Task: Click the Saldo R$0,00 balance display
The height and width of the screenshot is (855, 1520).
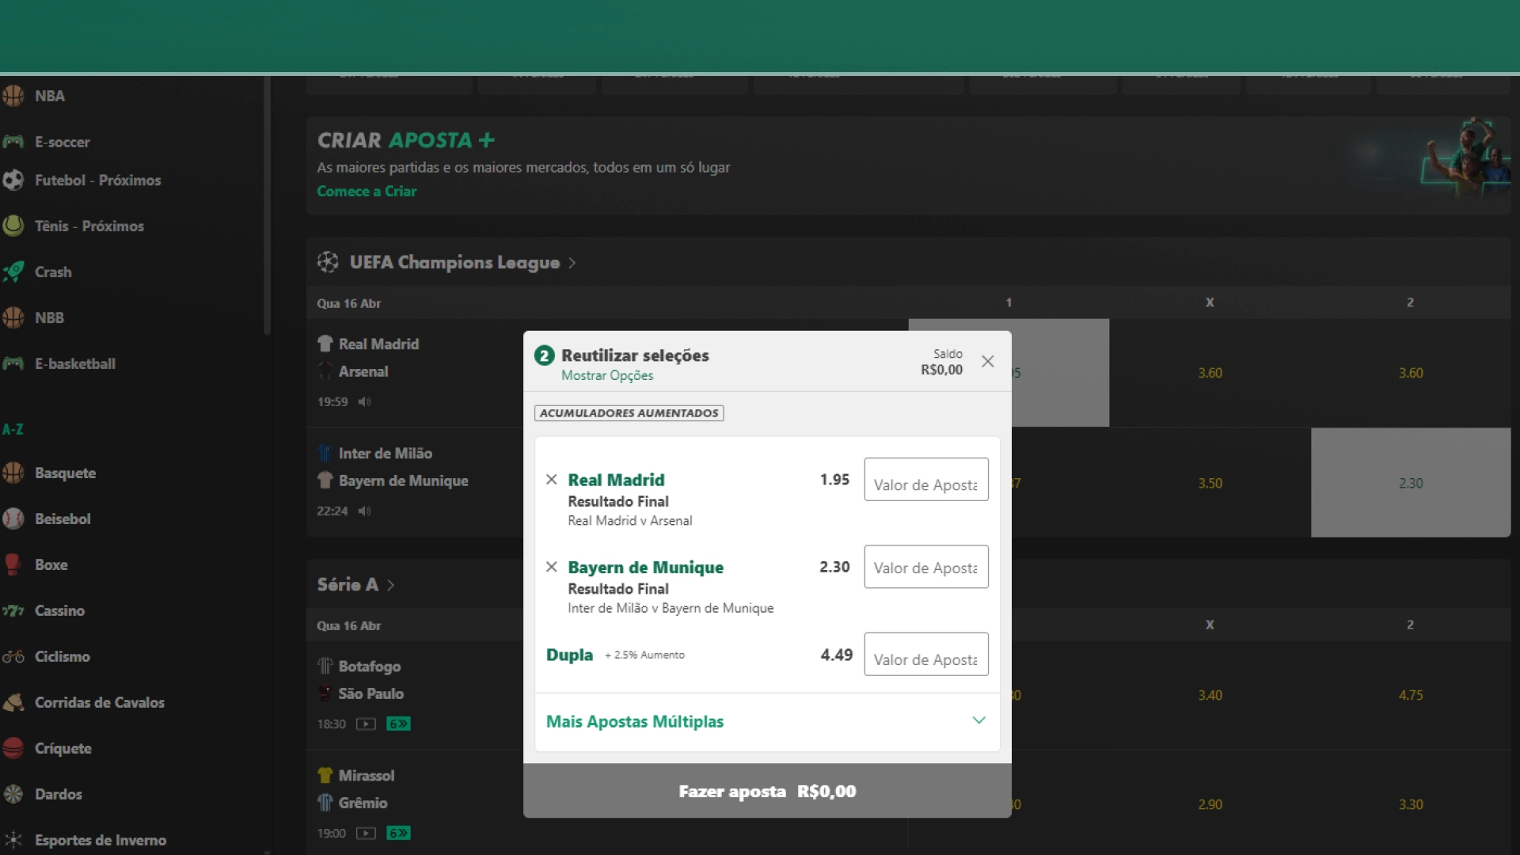Action: click(941, 362)
